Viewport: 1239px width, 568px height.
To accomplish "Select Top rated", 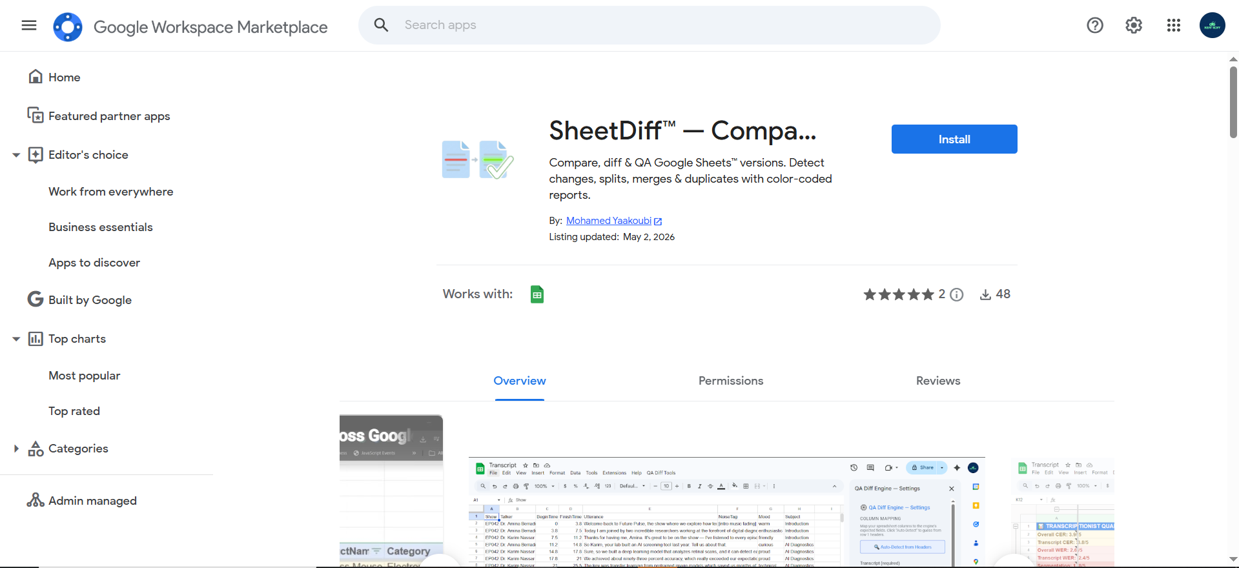I will click(x=74, y=411).
